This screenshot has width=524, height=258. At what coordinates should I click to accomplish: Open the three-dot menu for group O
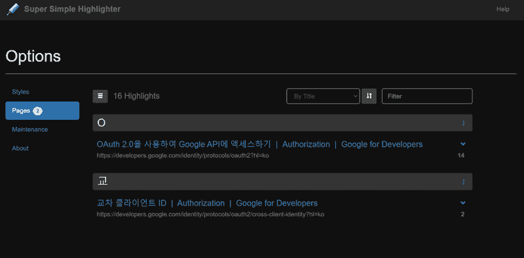coord(463,123)
